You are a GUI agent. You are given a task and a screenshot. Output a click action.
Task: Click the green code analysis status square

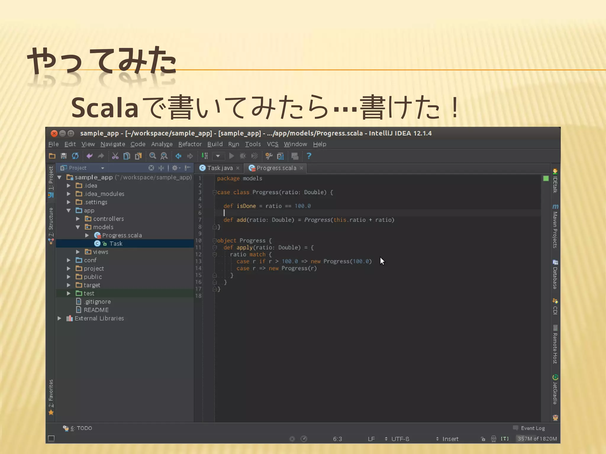[546, 178]
